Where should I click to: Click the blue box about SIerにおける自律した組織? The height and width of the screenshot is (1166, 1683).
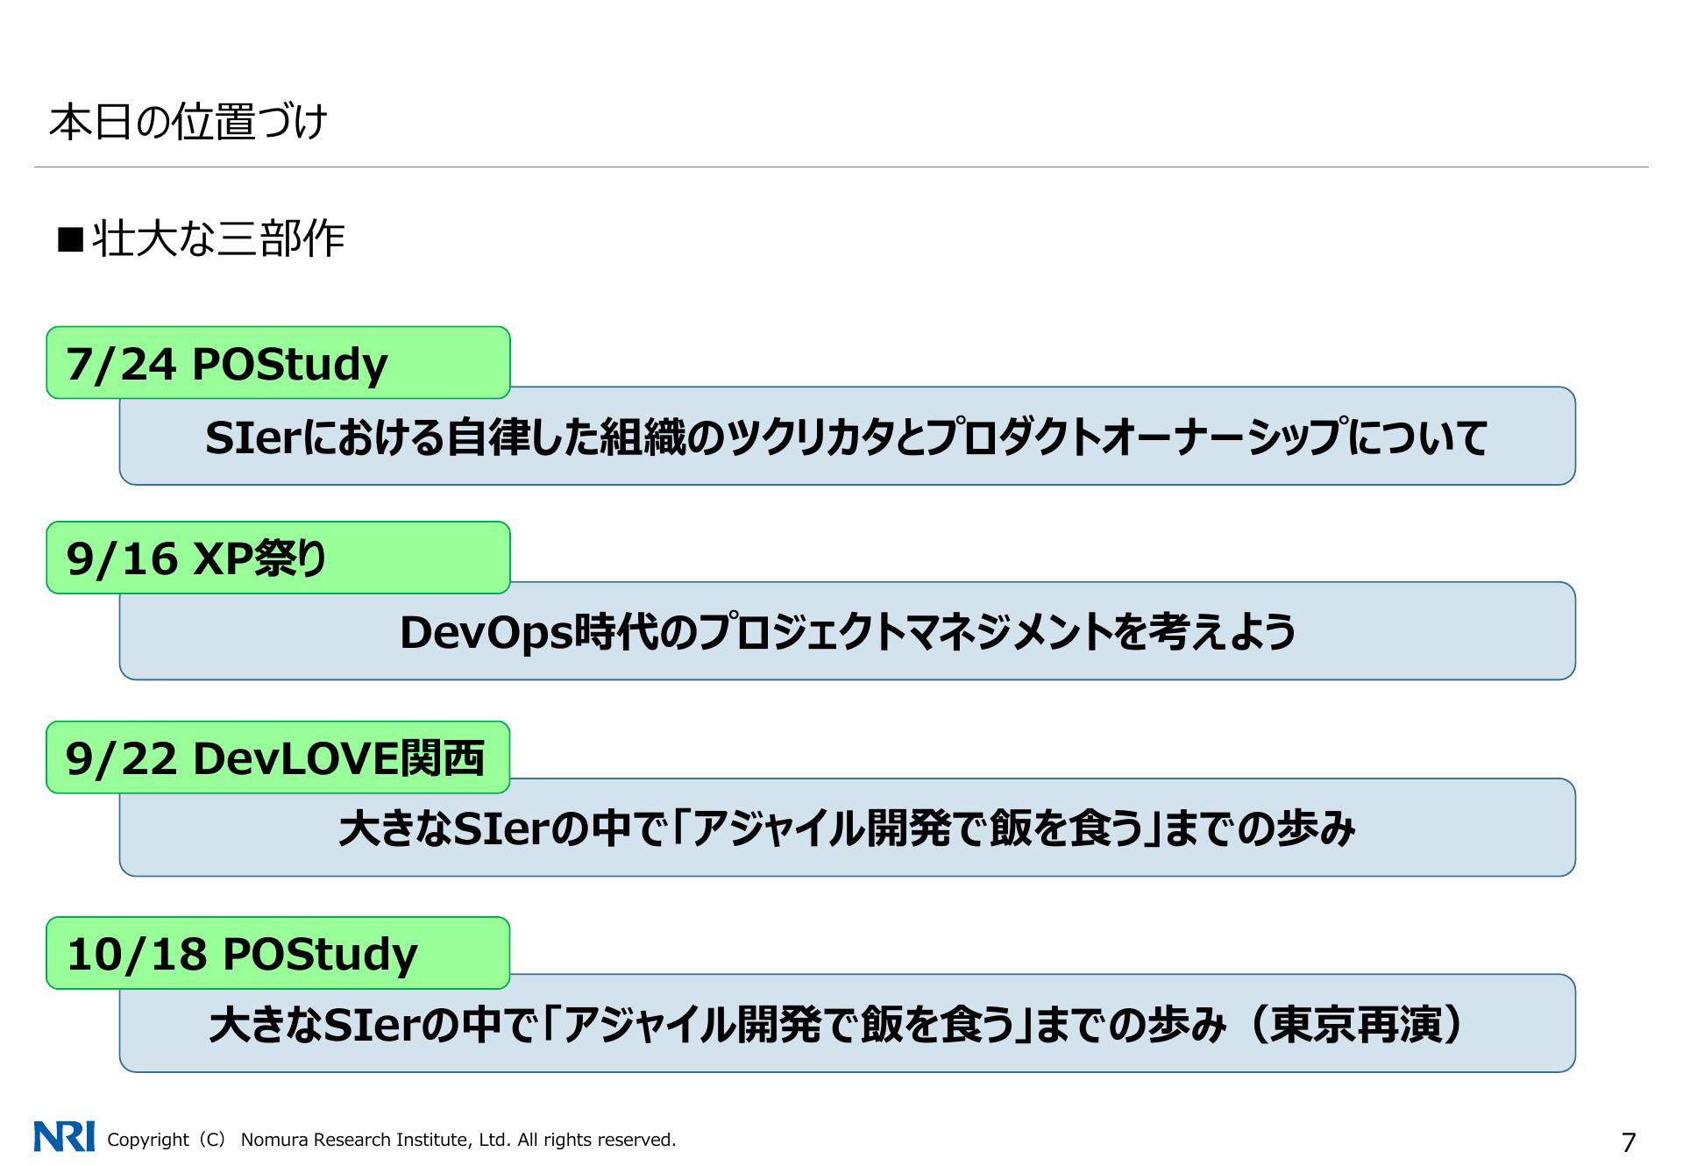tap(847, 437)
